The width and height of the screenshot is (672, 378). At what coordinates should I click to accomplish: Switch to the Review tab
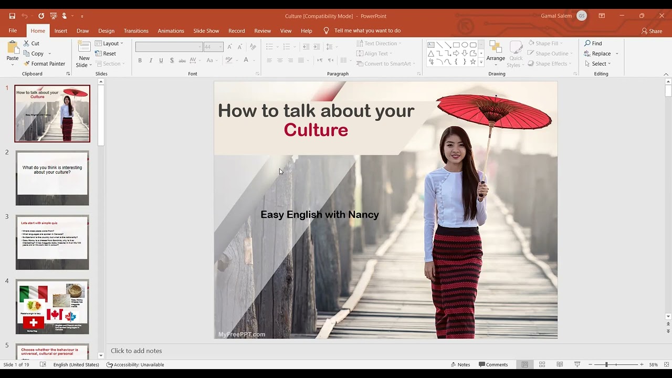(x=262, y=30)
